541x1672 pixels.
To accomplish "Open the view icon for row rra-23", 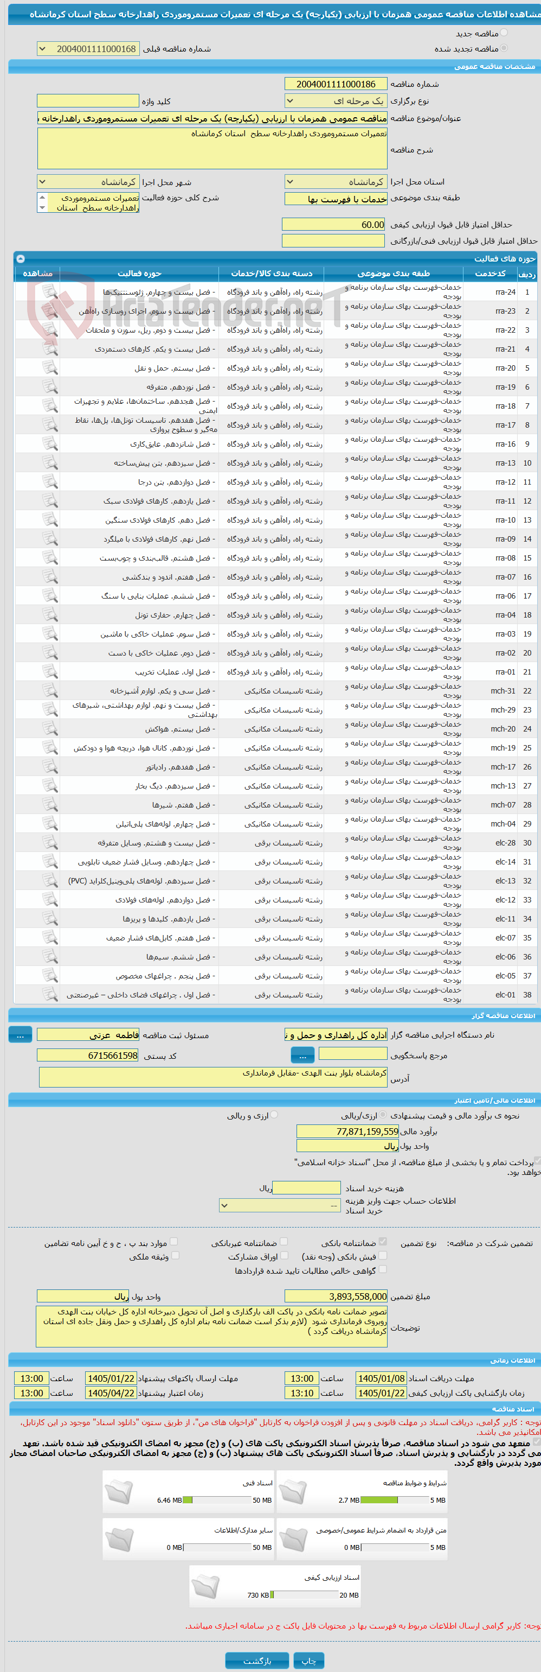I will tap(49, 311).
